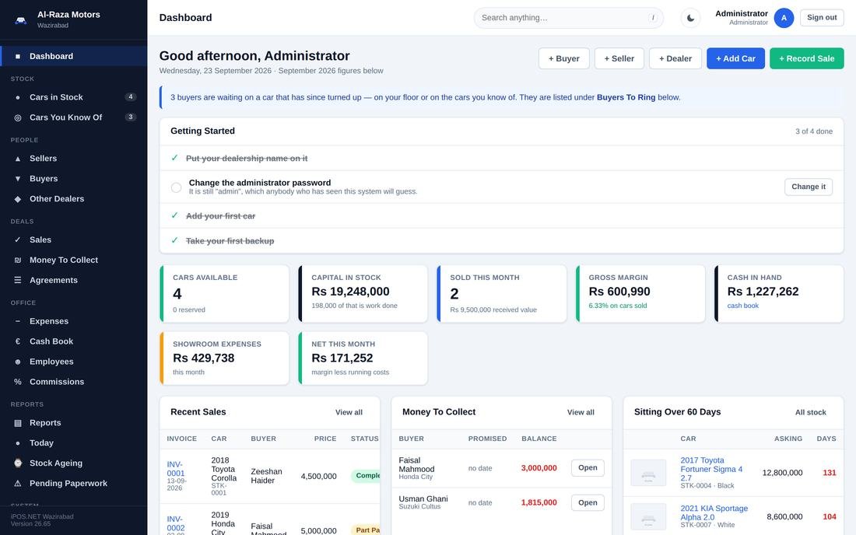Click the Agreements lines icon
This screenshot has width=856, height=535.
click(17, 280)
